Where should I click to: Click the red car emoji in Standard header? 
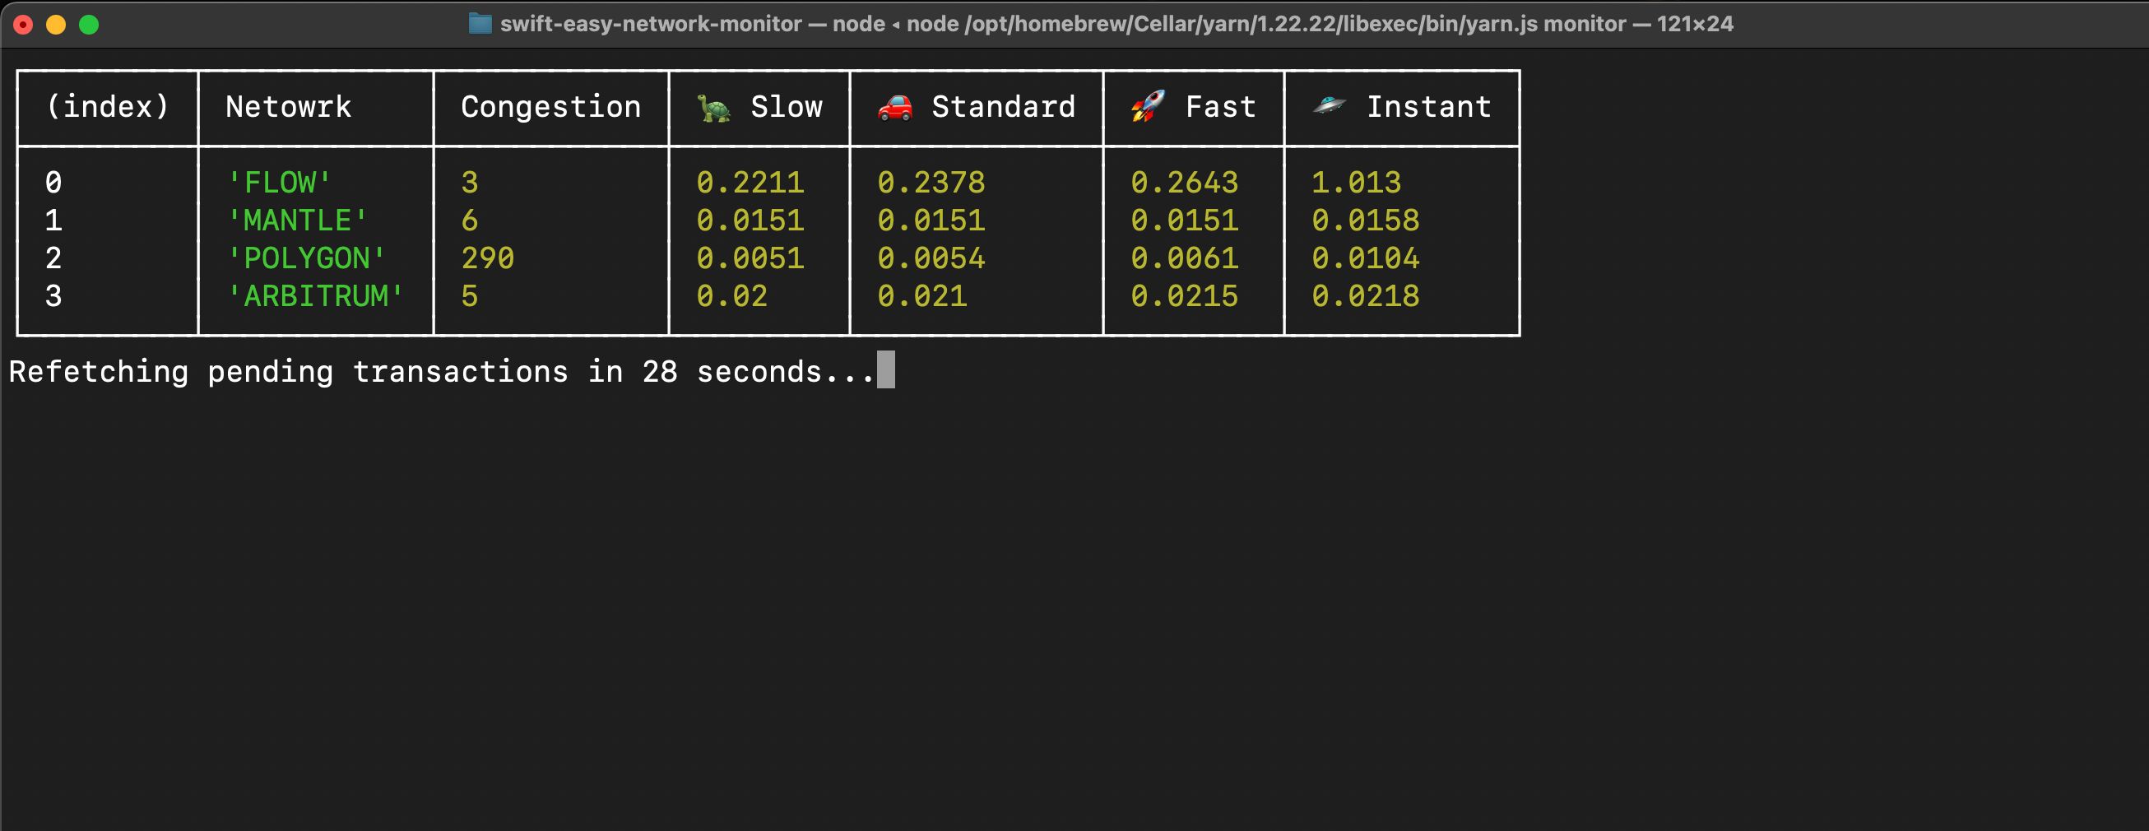pyautogui.click(x=895, y=108)
